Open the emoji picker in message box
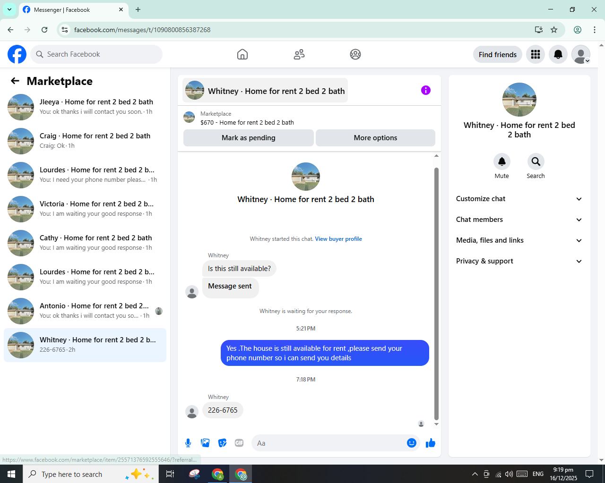This screenshot has width=605, height=483. pos(412,443)
